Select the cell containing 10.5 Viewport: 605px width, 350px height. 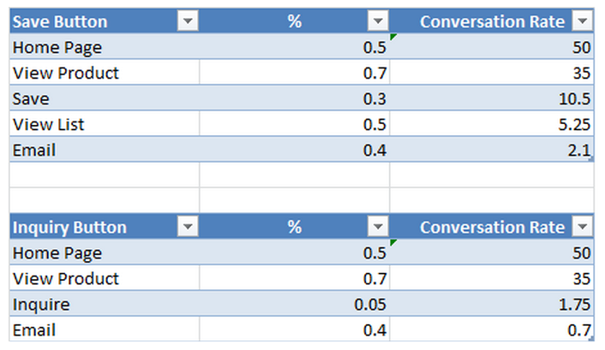492,98
